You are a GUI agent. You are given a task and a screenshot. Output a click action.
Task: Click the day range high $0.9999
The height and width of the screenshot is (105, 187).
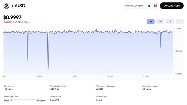[x=41, y=101]
